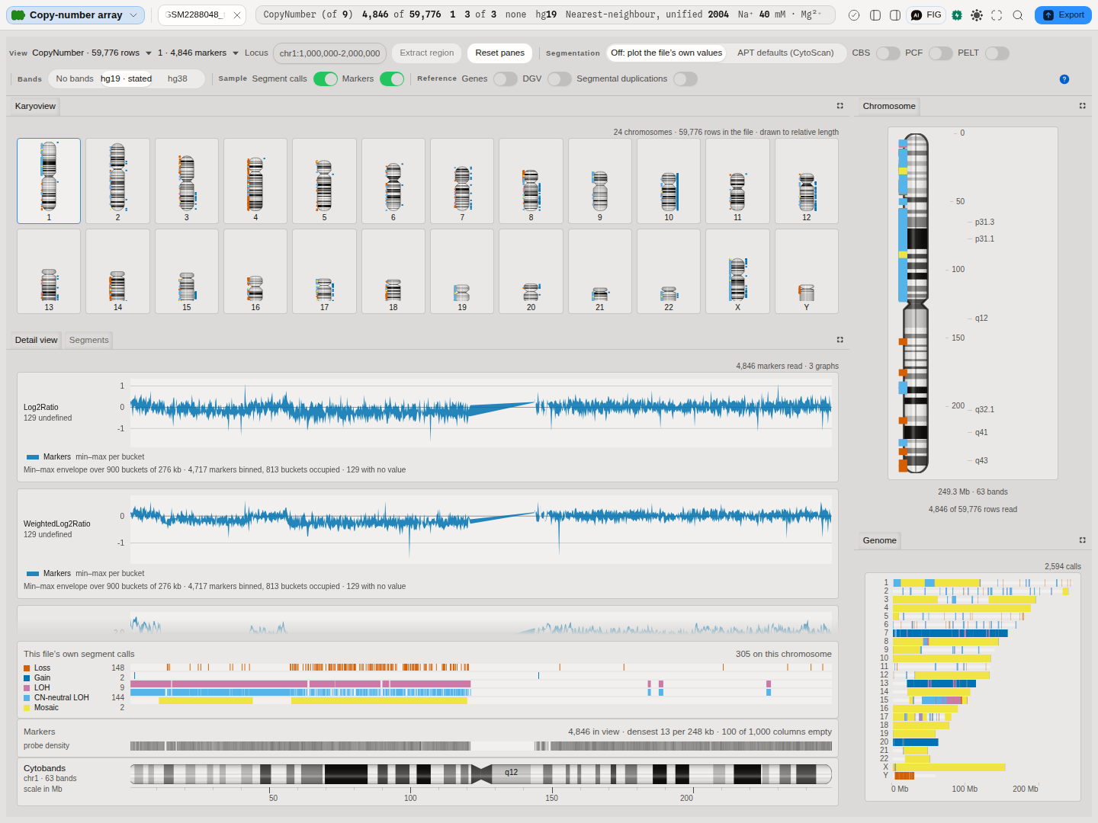The height and width of the screenshot is (823, 1098).
Task: Select the Chromosome tab
Action: pos(889,106)
